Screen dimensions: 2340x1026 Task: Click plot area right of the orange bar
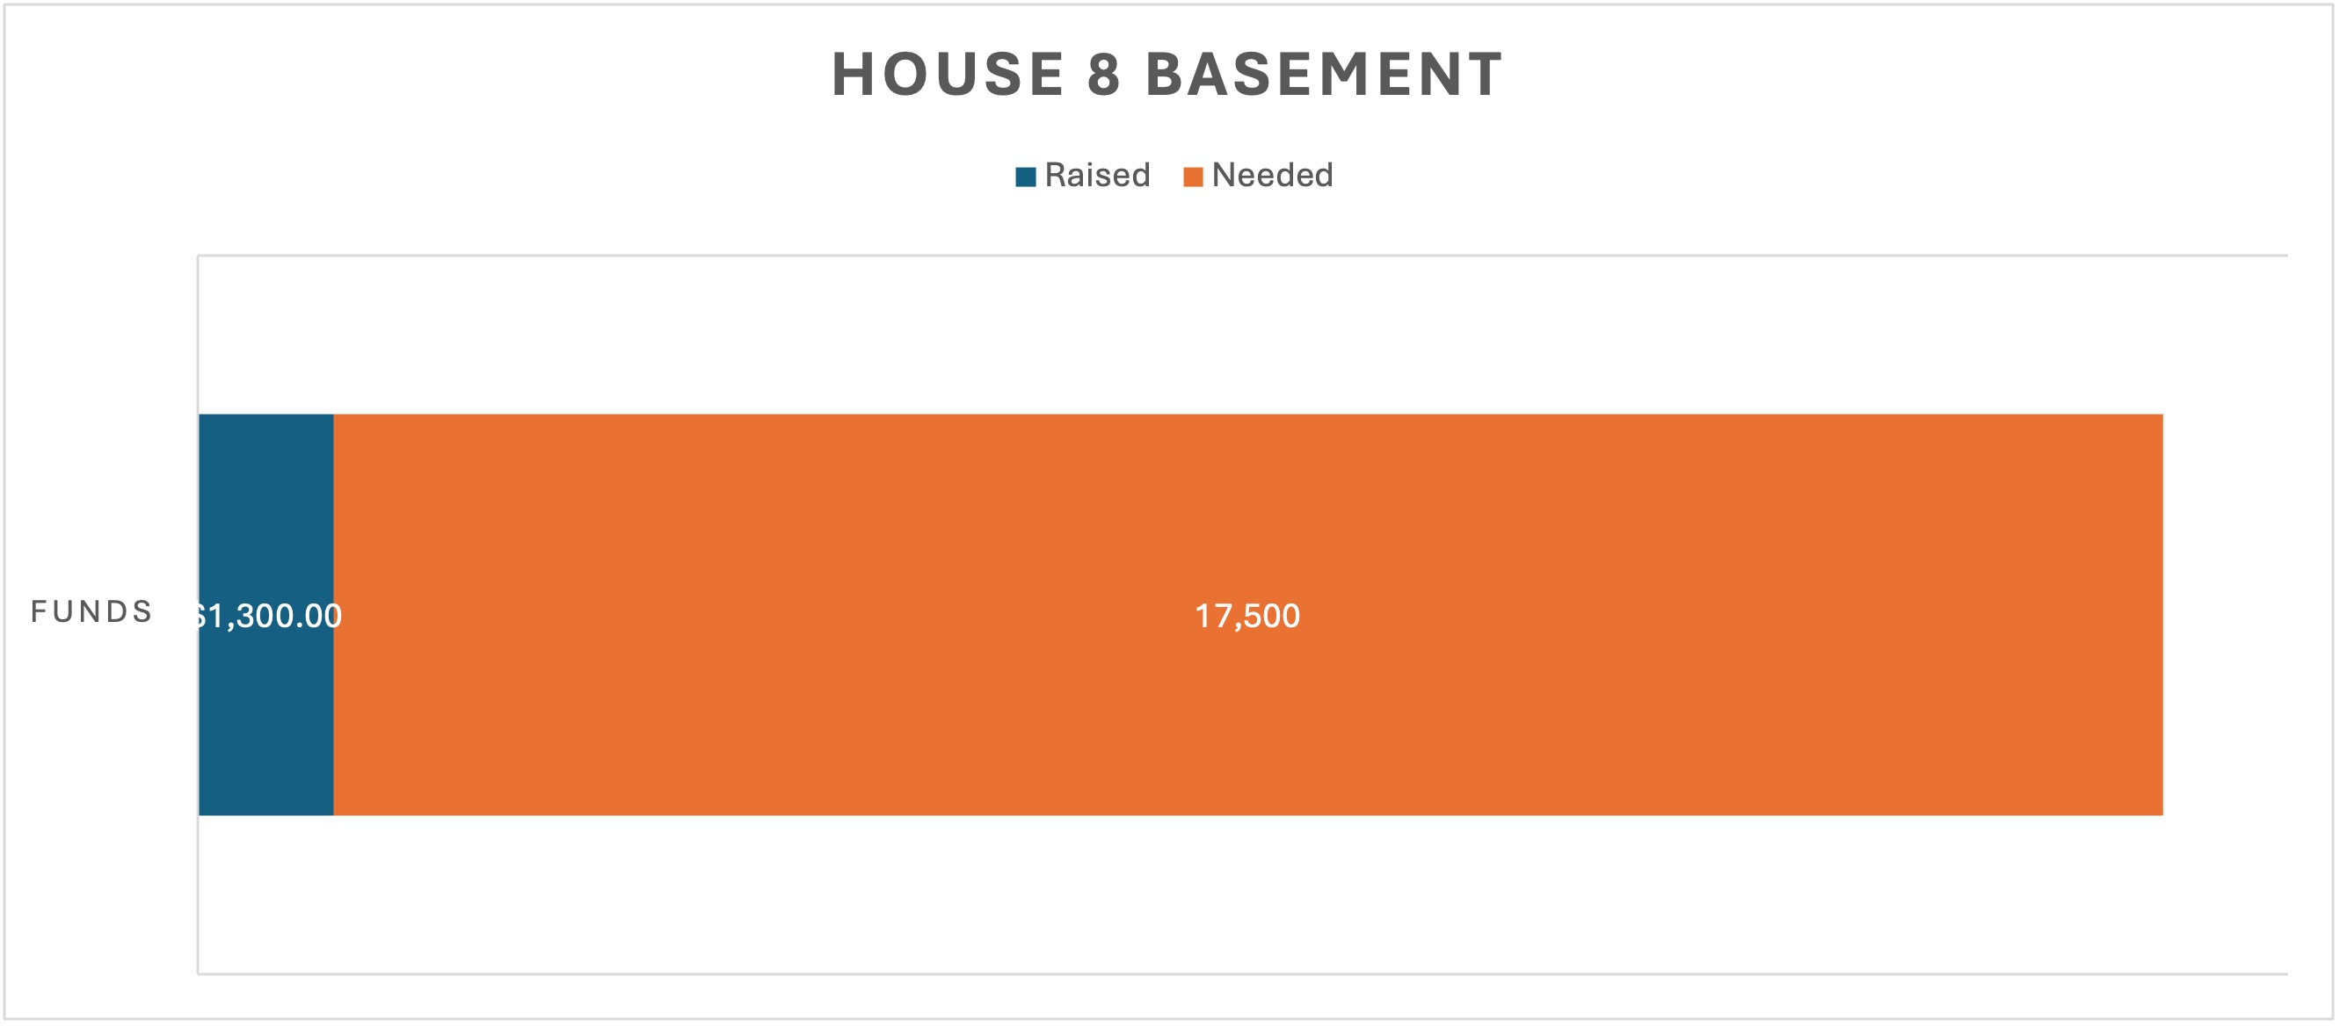(x=2226, y=615)
